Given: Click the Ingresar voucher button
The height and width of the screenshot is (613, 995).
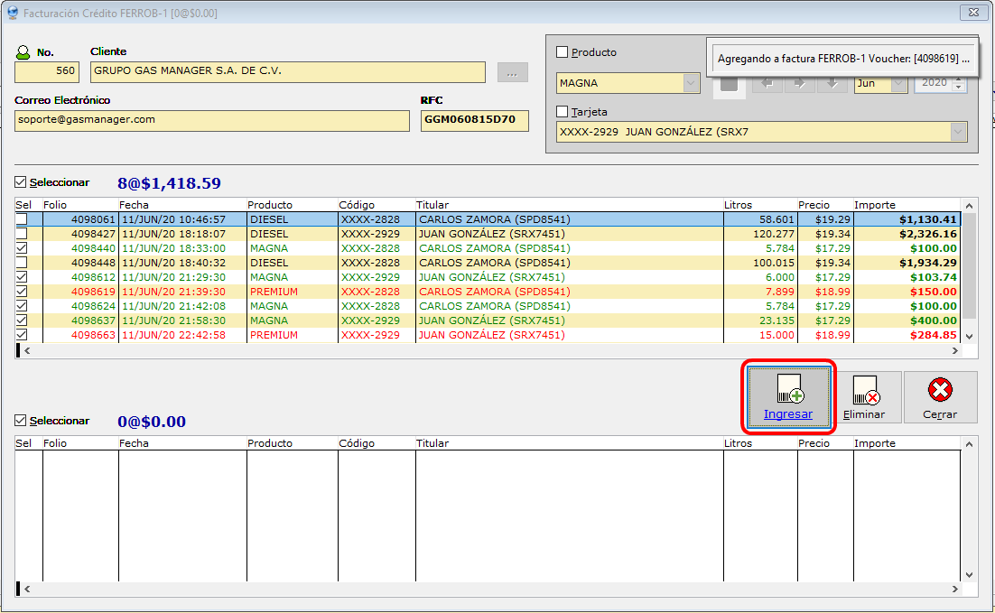Looking at the screenshot, I should point(787,397).
